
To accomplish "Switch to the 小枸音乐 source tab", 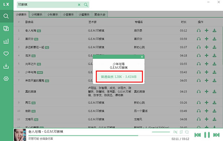I will pyautogui.click(x=37, y=15).
